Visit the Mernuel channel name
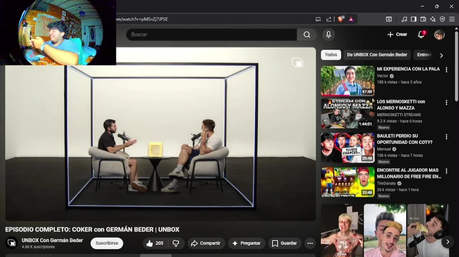Screen dimensions: 459x257 (x=384, y=149)
